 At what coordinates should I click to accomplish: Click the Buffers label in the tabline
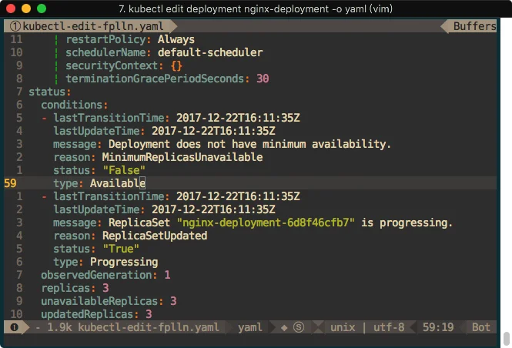[x=474, y=26]
